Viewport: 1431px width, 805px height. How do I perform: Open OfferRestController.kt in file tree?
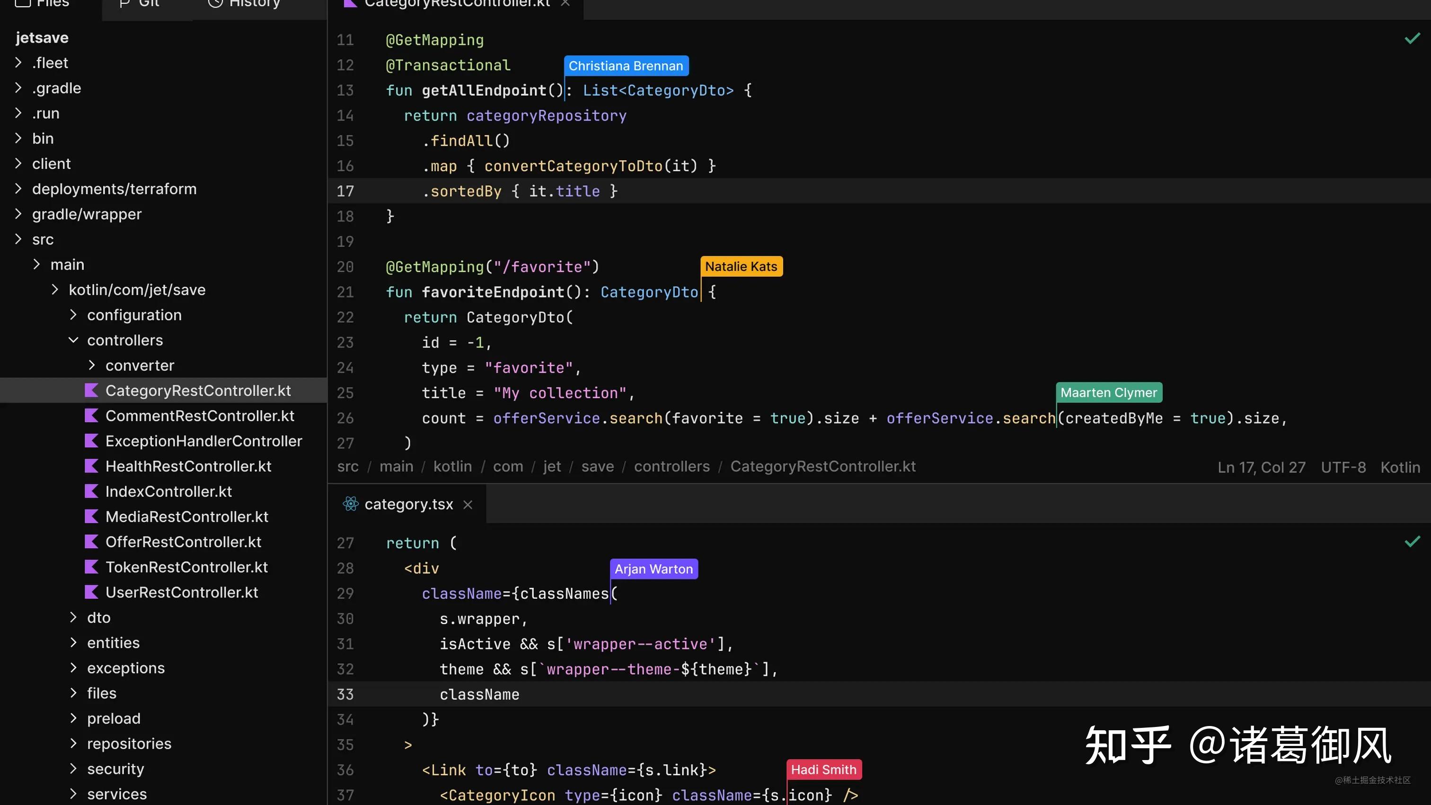point(183,542)
